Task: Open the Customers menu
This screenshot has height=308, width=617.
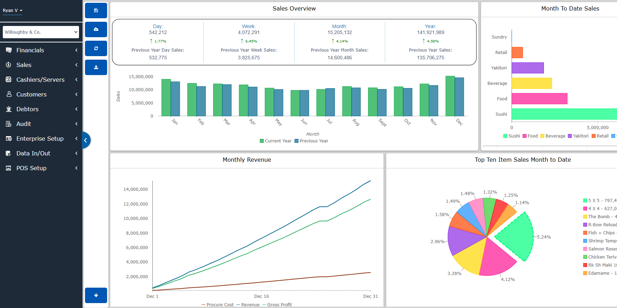Action: pyautogui.click(x=41, y=94)
